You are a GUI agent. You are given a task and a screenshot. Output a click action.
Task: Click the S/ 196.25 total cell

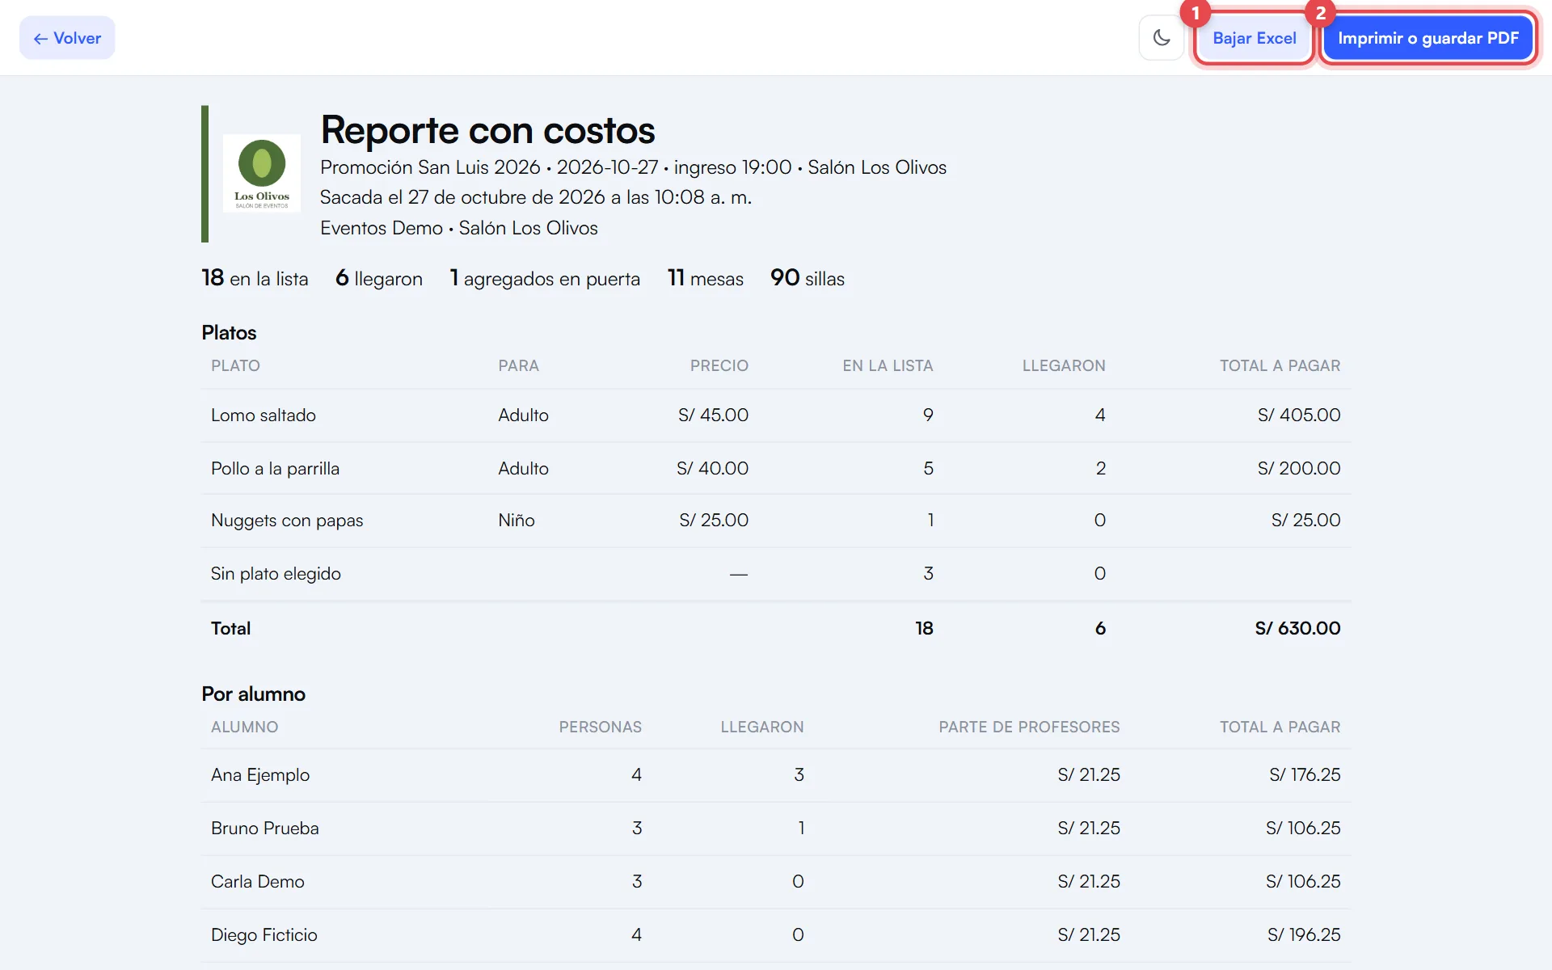click(x=1304, y=935)
